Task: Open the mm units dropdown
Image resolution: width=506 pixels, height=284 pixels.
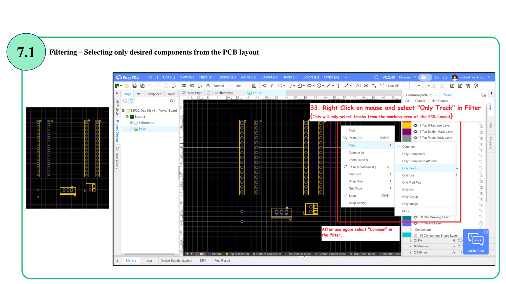Action: 242,86
